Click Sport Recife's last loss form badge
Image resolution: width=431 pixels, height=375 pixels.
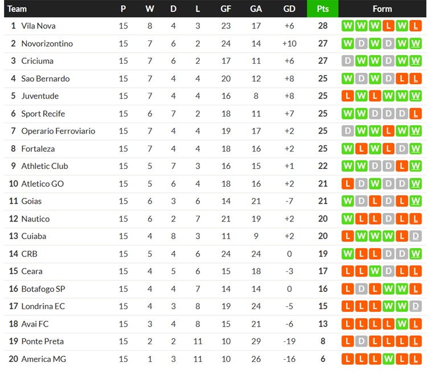pos(415,113)
